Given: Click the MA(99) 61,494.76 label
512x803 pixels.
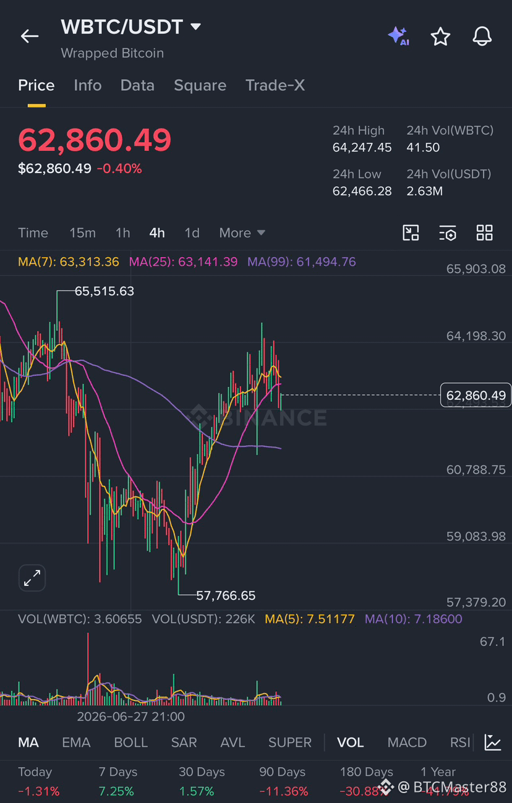Looking at the screenshot, I should tap(302, 262).
